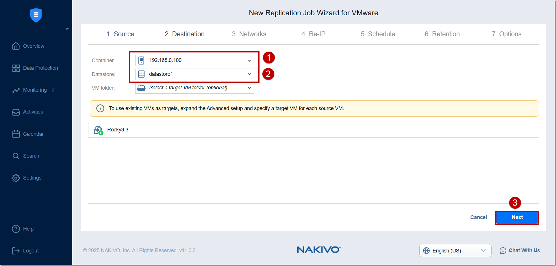The width and height of the screenshot is (556, 266).
Task: Click the host server icon in Container field
Action: click(x=141, y=60)
